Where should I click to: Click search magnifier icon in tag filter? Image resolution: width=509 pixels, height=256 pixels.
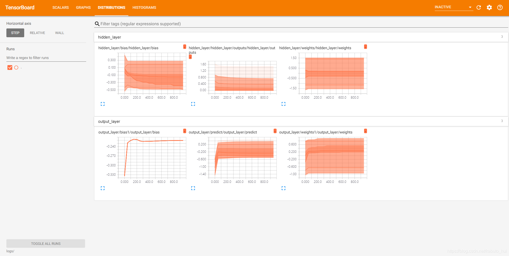pos(97,24)
